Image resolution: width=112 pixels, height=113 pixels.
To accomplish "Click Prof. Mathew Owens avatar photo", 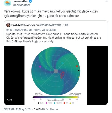I will [x=8, y=25].
